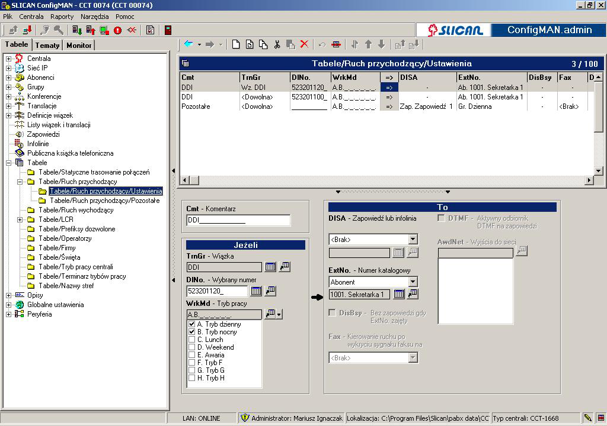Click the AwdNet selection icon

tap(522, 251)
